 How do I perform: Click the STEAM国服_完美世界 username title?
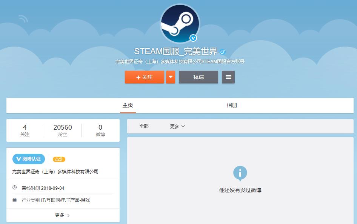coord(175,52)
